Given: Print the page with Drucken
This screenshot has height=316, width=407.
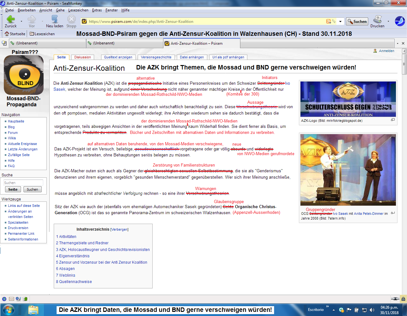Looking at the screenshot, I should (377, 21).
